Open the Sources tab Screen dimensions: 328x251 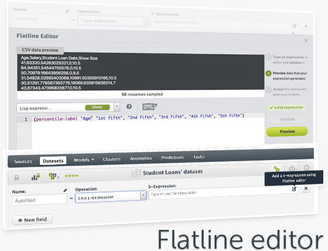coord(23,161)
